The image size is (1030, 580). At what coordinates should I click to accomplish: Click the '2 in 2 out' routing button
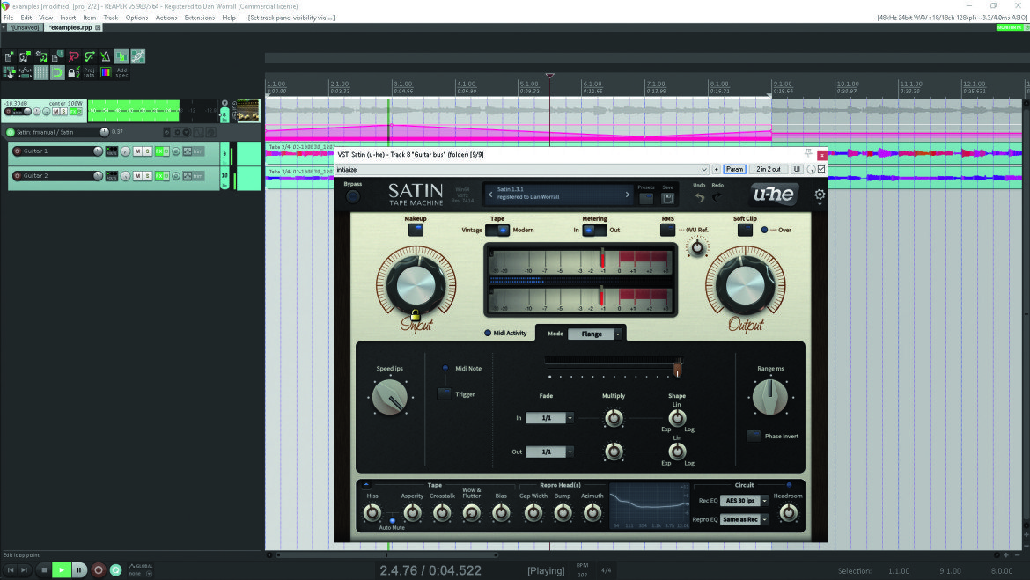[x=768, y=170]
